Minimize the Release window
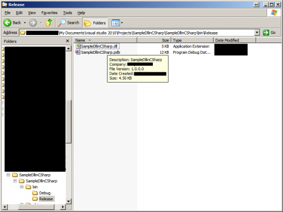Image resolution: width=283 pixels, height=212 pixels. pyautogui.click(x=265, y=5)
